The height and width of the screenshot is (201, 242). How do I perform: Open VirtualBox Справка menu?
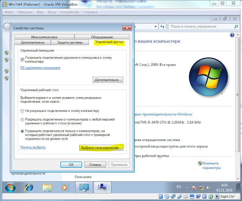pyautogui.click(x=90, y=12)
